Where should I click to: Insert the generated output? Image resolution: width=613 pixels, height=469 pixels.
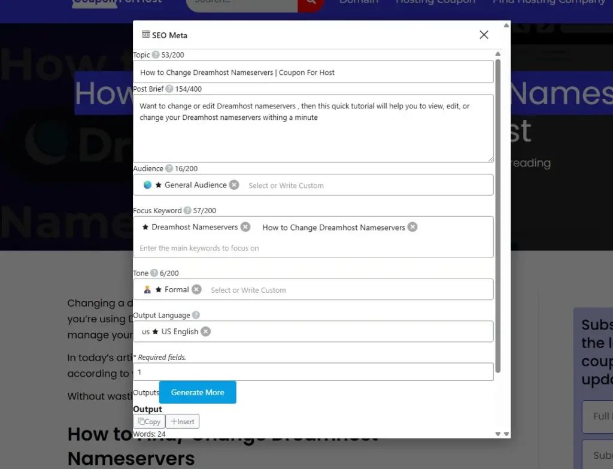183,422
